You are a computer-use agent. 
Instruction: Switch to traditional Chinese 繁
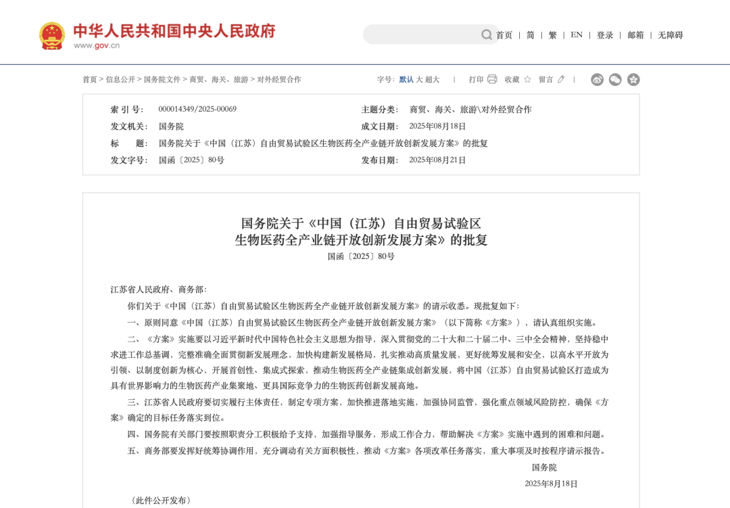click(553, 35)
